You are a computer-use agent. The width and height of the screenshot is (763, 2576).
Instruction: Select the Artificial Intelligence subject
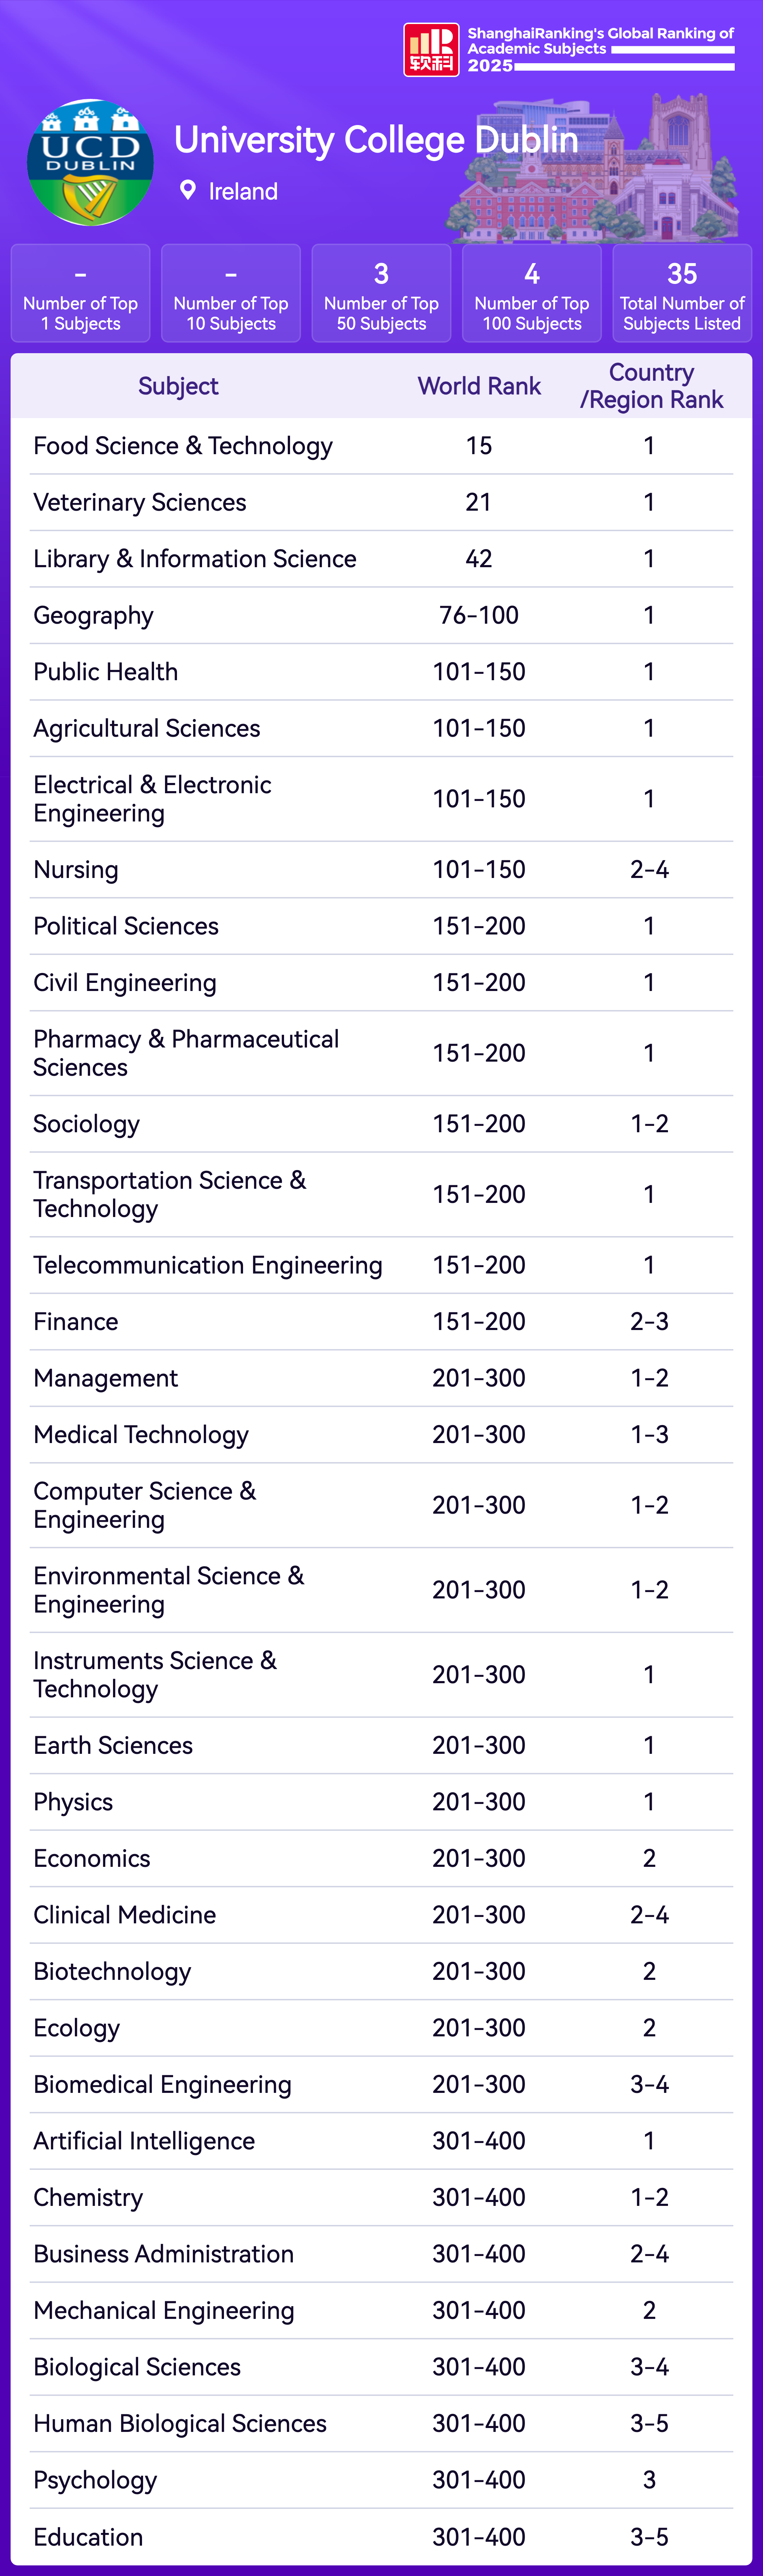[x=144, y=2141]
